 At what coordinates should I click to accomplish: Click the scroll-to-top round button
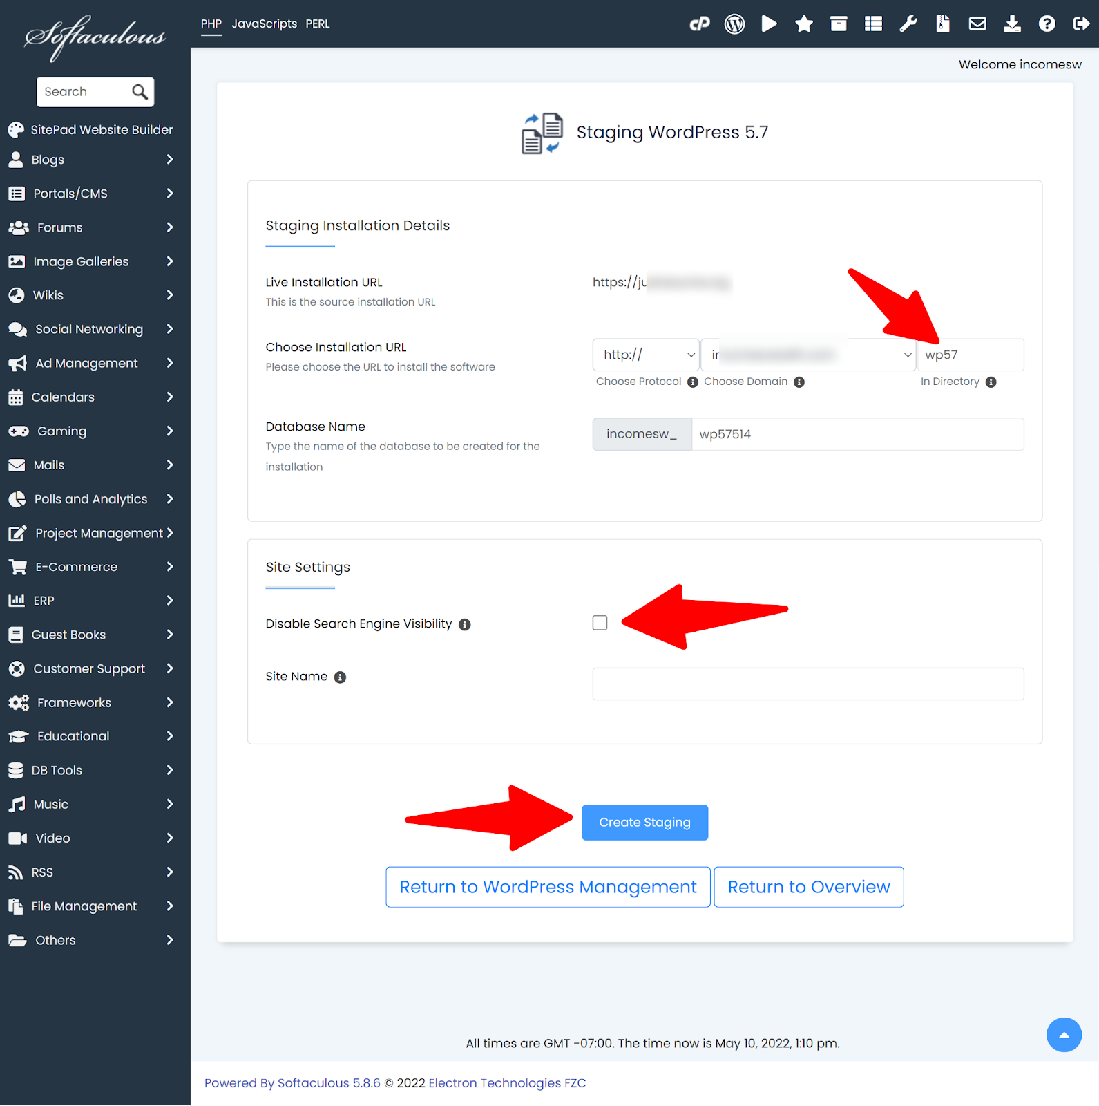pyautogui.click(x=1064, y=1035)
